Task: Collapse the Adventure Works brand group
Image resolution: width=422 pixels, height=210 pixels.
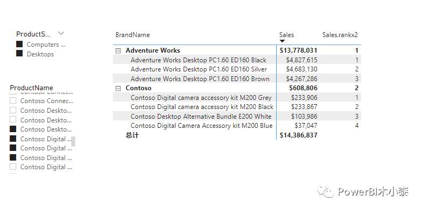Action: (118, 50)
